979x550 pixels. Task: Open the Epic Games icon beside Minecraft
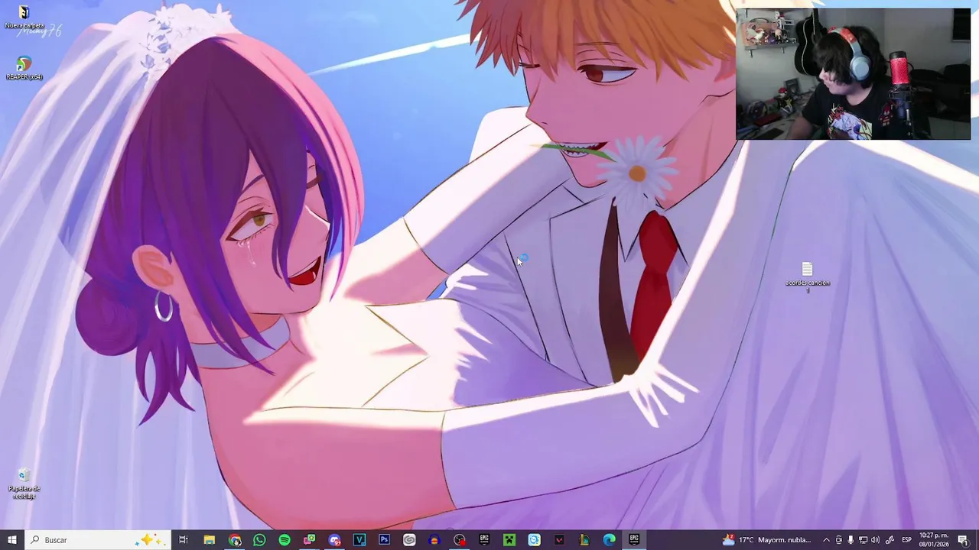click(484, 540)
